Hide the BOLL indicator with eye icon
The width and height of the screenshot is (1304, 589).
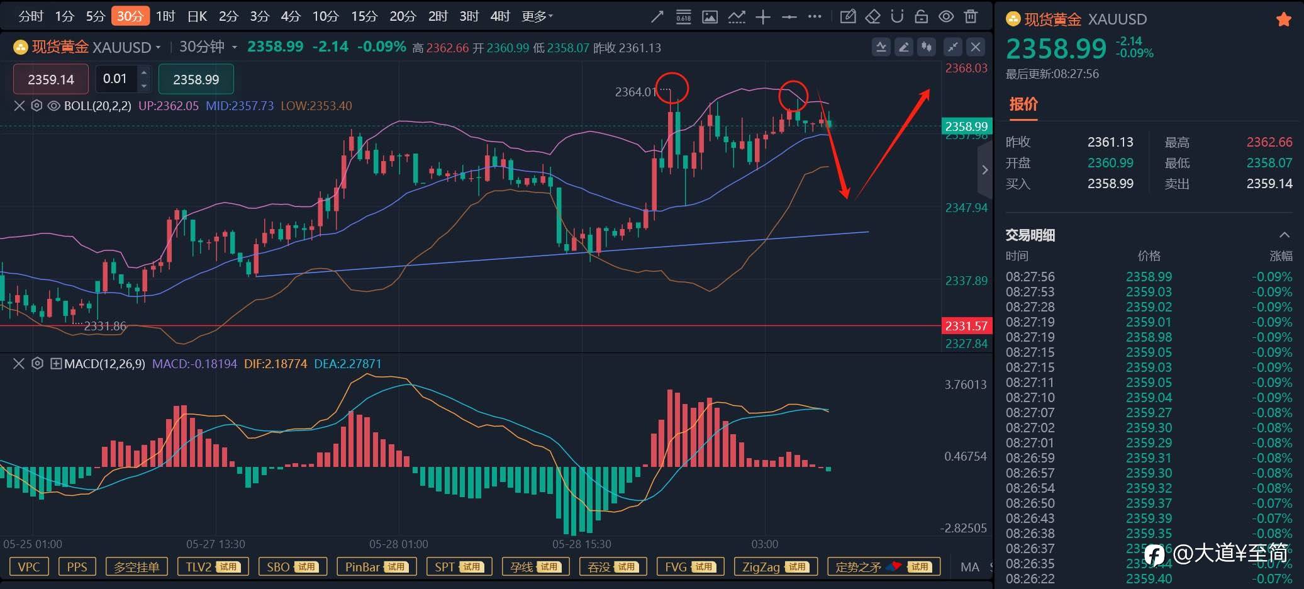53,106
